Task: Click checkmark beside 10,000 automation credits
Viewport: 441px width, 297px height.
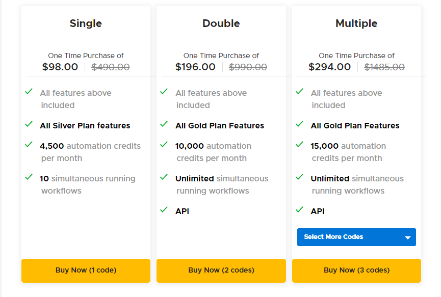Action: tap(164, 145)
